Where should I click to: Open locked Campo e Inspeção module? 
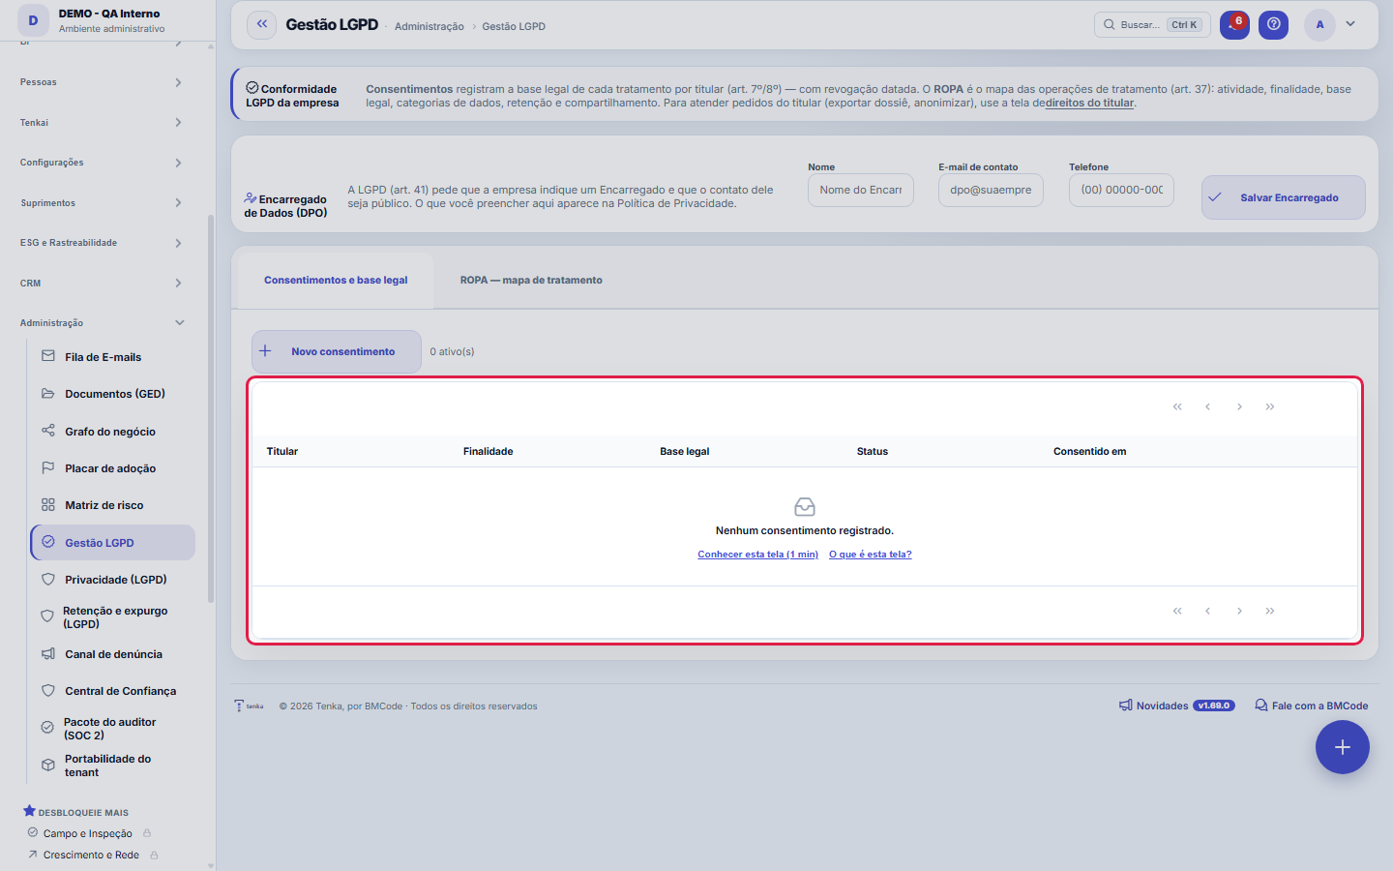click(89, 833)
